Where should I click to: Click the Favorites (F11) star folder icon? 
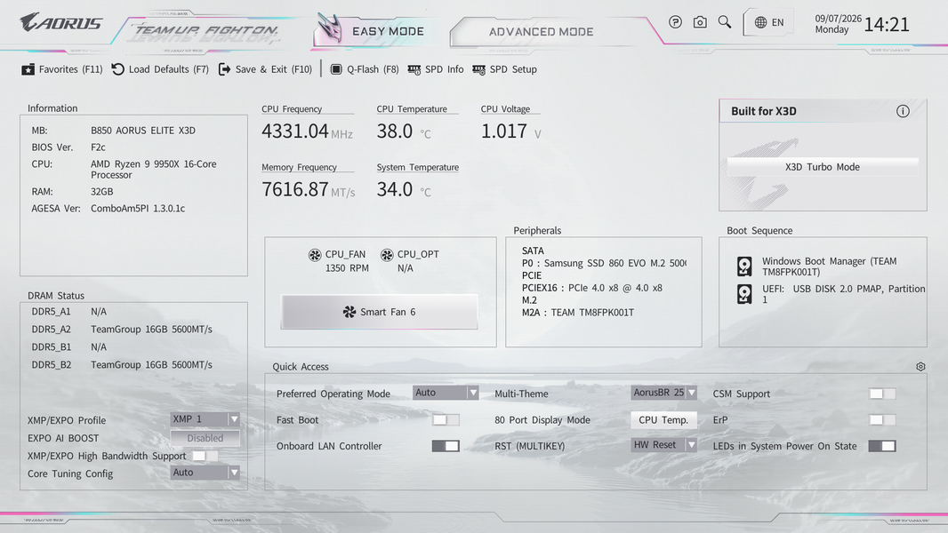(x=28, y=69)
